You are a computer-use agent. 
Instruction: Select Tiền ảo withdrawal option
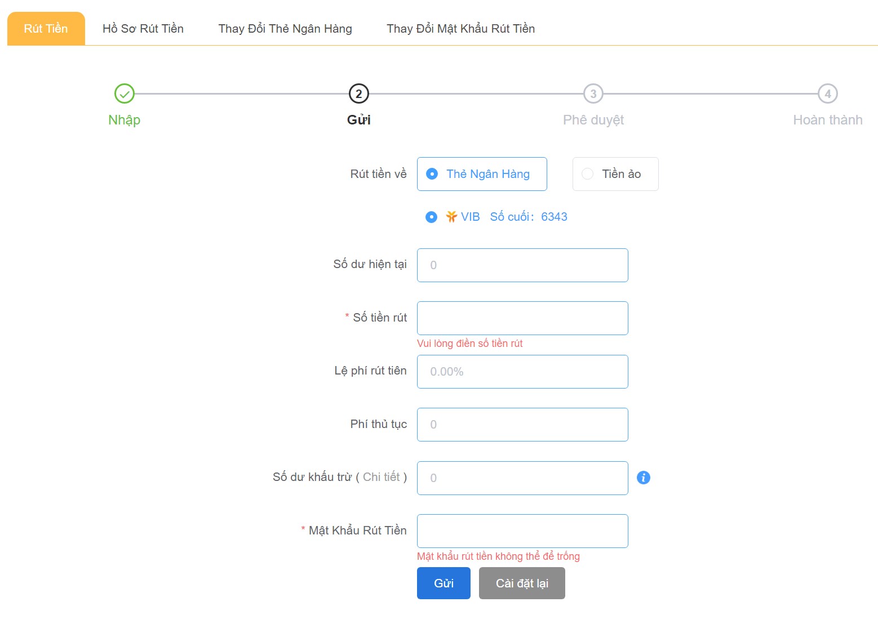[x=615, y=174]
